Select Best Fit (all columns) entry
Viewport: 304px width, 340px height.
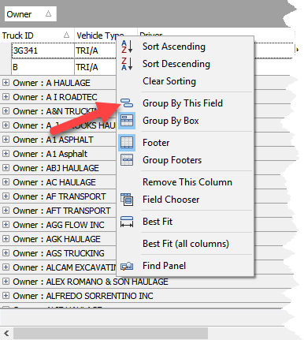click(x=186, y=244)
